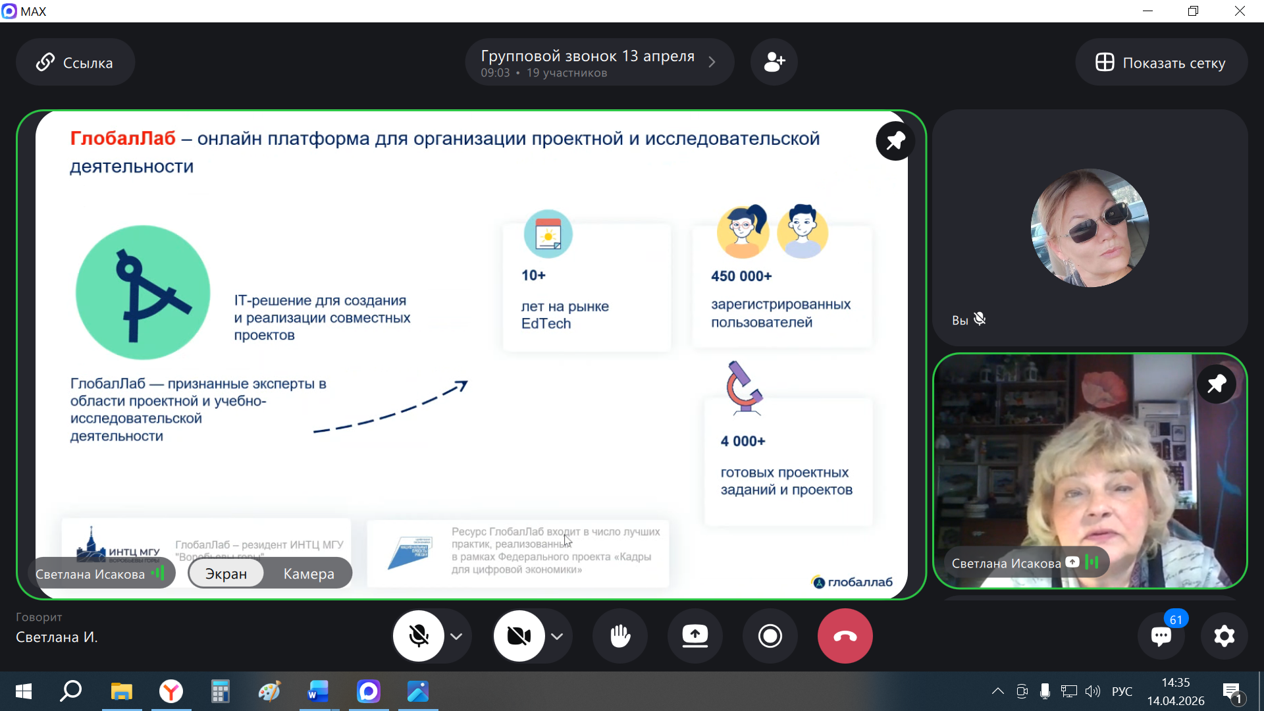Open the Windows notification center
The width and height of the screenshot is (1264, 711).
[1232, 692]
